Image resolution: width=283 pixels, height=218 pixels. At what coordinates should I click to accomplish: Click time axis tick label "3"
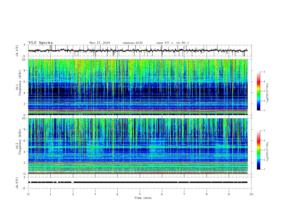[95, 194]
